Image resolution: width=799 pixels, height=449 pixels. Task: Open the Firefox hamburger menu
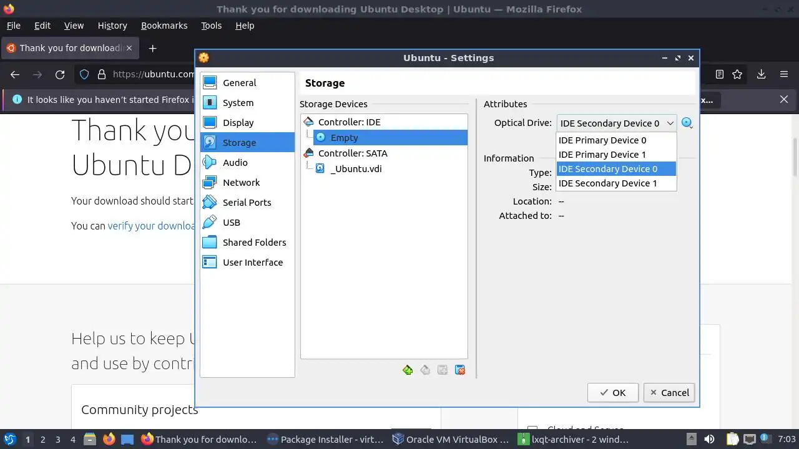[784, 74]
